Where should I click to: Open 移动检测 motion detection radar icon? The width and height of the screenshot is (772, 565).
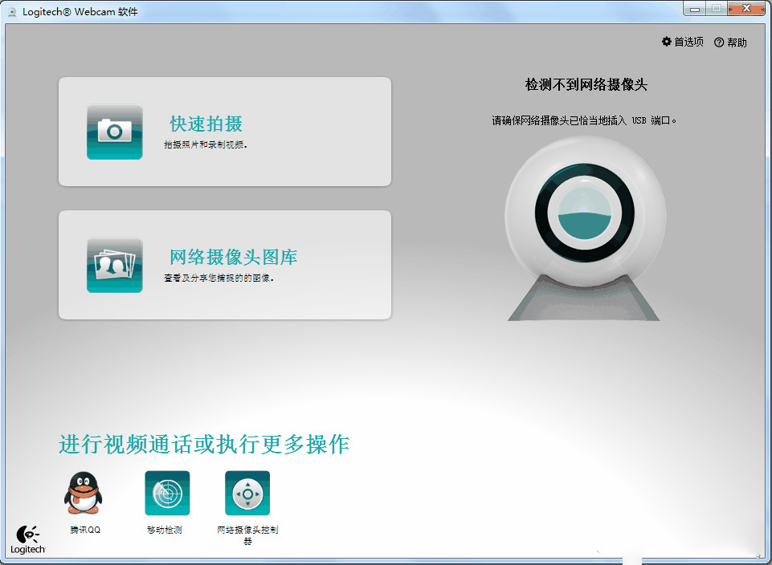point(166,492)
